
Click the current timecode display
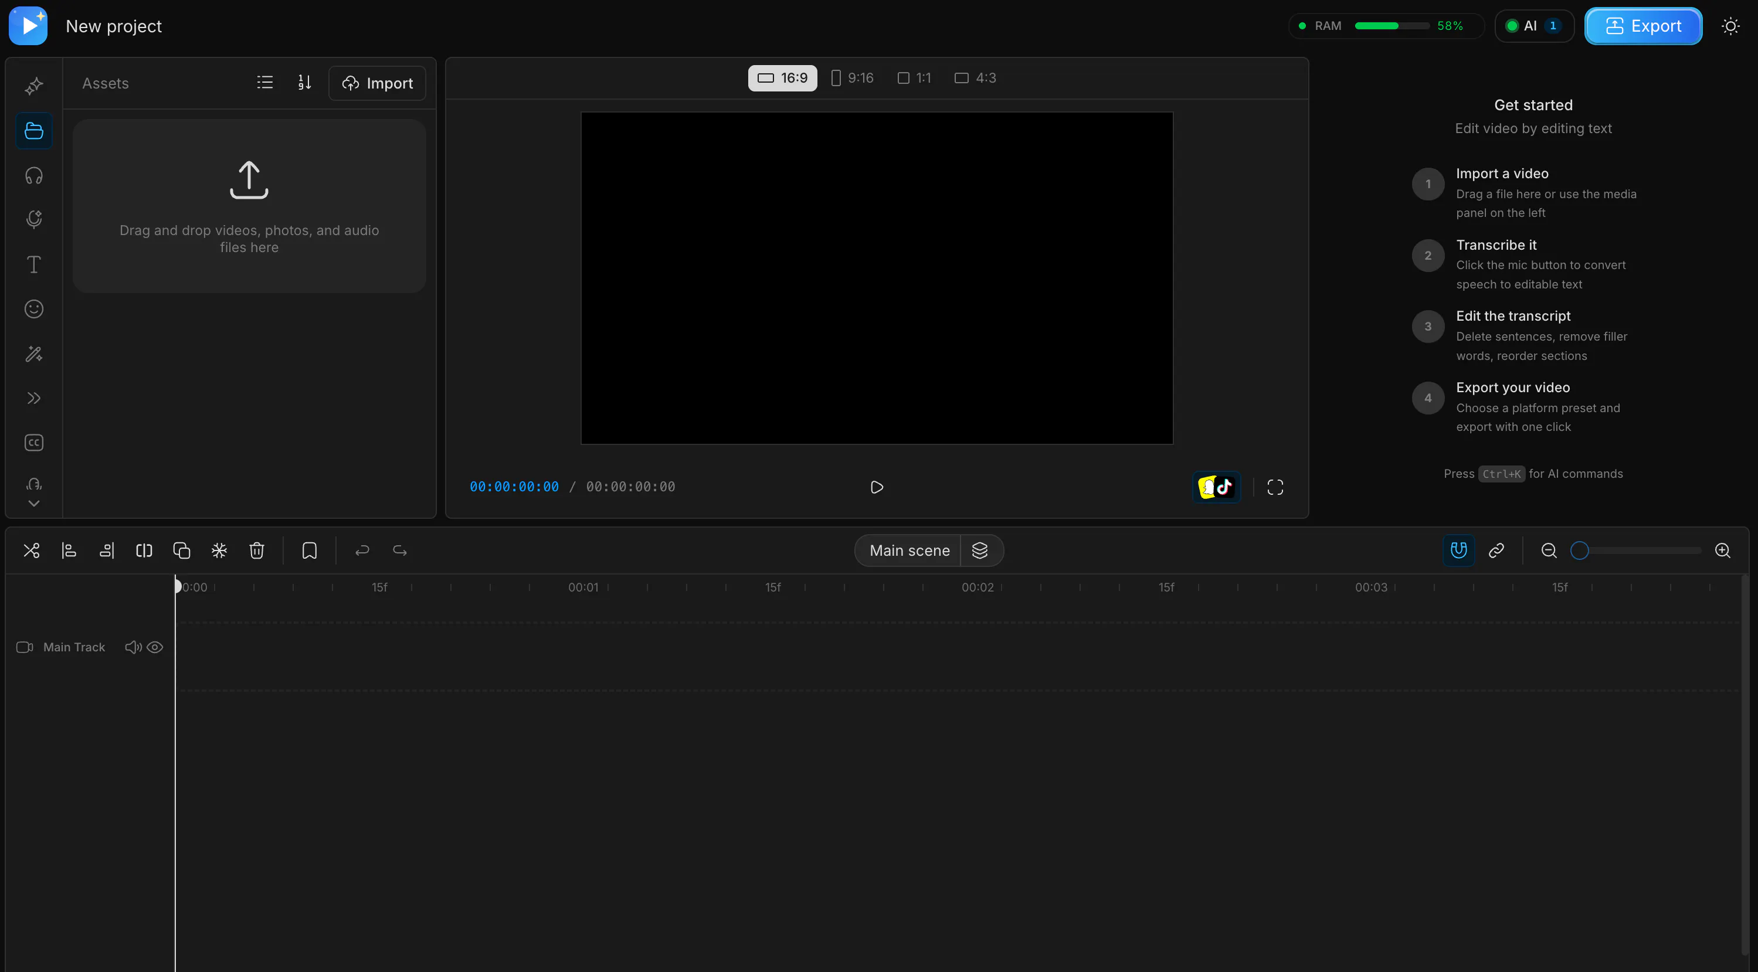coord(514,487)
